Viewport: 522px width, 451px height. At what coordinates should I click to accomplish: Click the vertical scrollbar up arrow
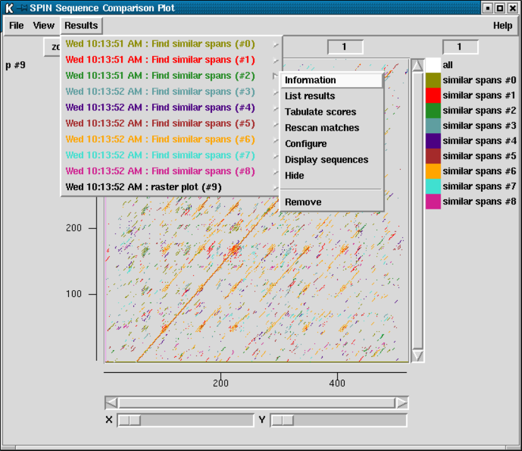pos(417,66)
